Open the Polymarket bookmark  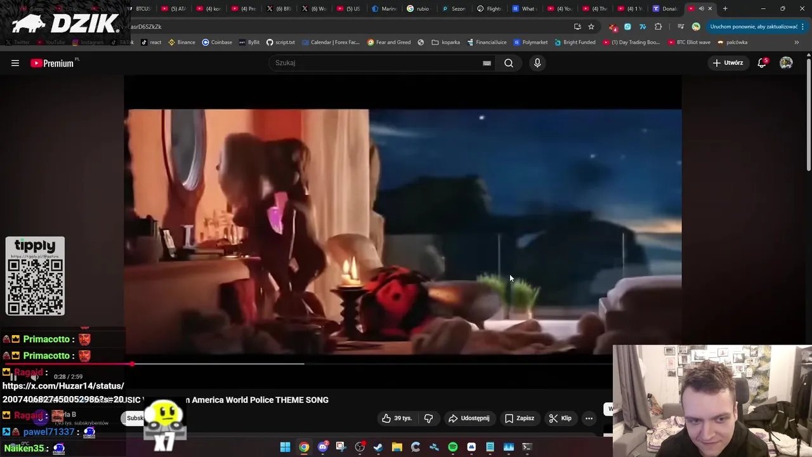pos(530,43)
